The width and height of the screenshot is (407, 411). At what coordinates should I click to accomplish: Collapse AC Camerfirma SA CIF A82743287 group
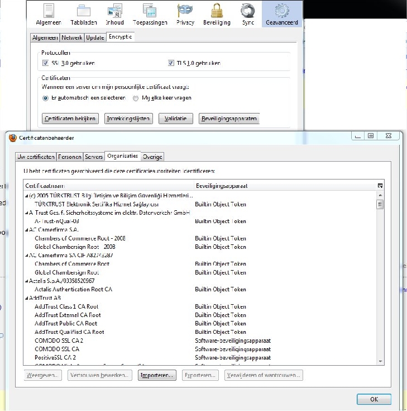tap(26, 256)
